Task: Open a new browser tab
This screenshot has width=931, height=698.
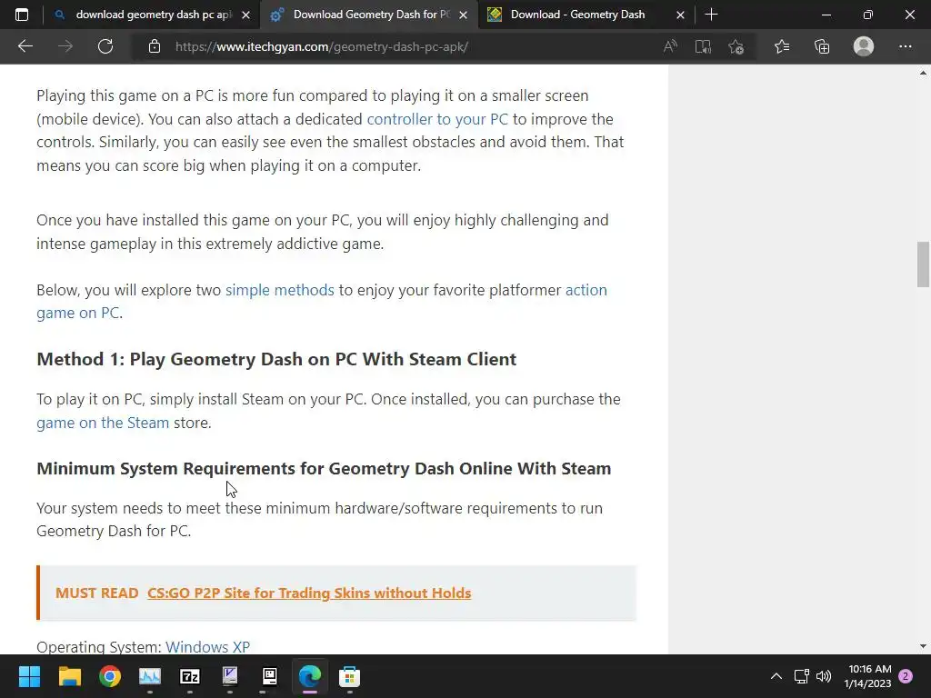Action: pyautogui.click(x=711, y=15)
